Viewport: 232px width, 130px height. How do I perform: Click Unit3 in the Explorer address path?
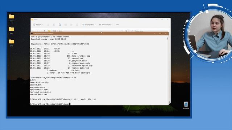click(54, 31)
